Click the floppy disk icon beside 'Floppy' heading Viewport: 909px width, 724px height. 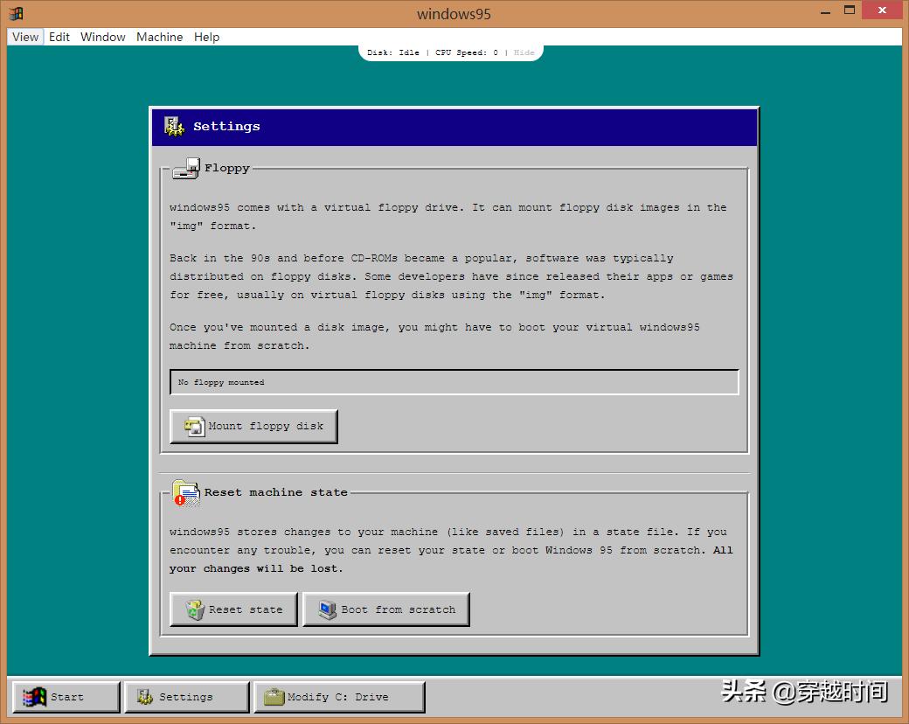(x=184, y=167)
